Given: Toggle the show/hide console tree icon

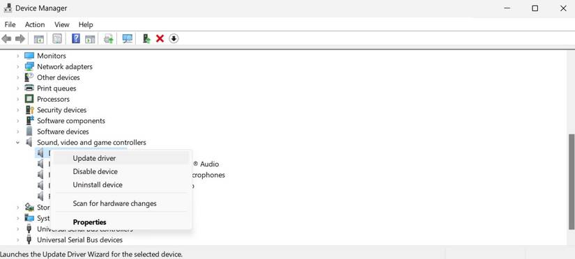Looking at the screenshot, I should click(x=39, y=38).
